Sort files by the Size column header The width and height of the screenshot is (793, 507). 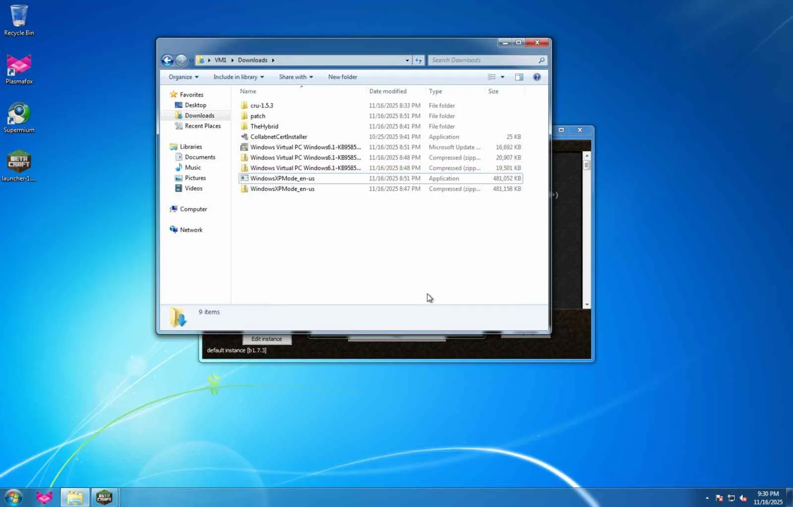(504, 92)
